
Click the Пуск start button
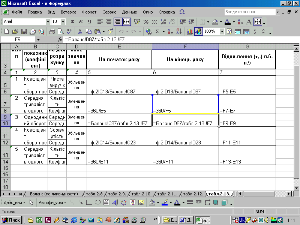11,220
